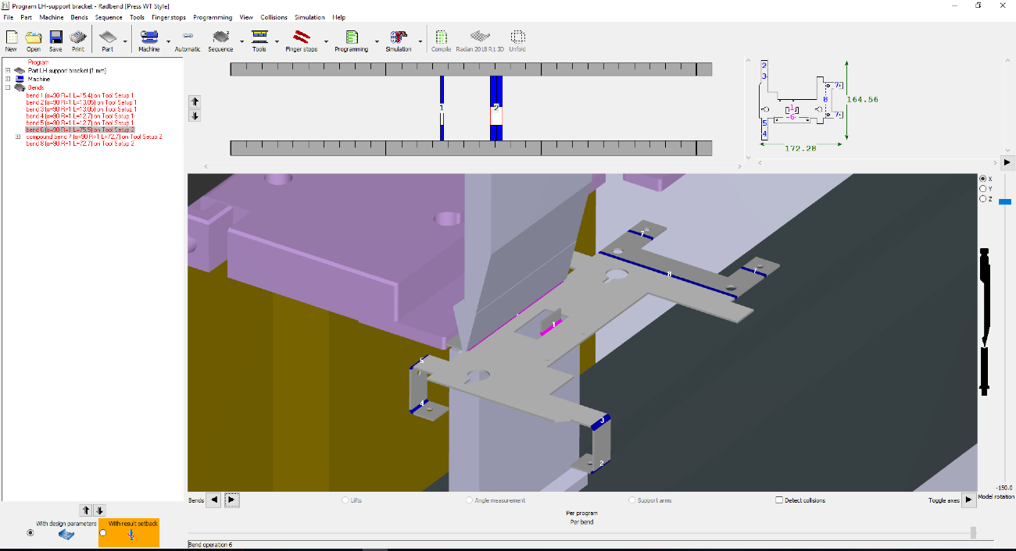Click the Per bend link
This screenshot has height=551, width=1016.
[x=581, y=521]
